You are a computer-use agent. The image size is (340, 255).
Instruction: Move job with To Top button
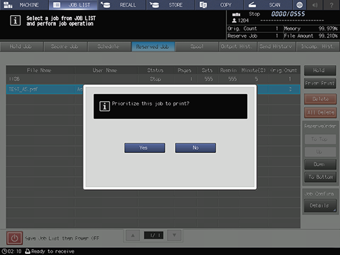pos(320,139)
